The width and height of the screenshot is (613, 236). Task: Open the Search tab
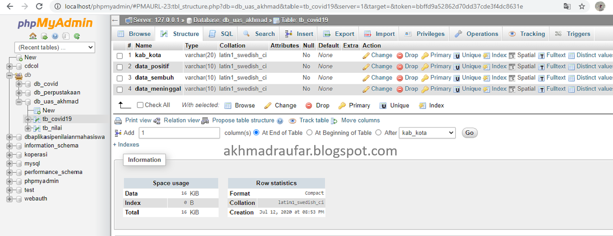[259, 34]
